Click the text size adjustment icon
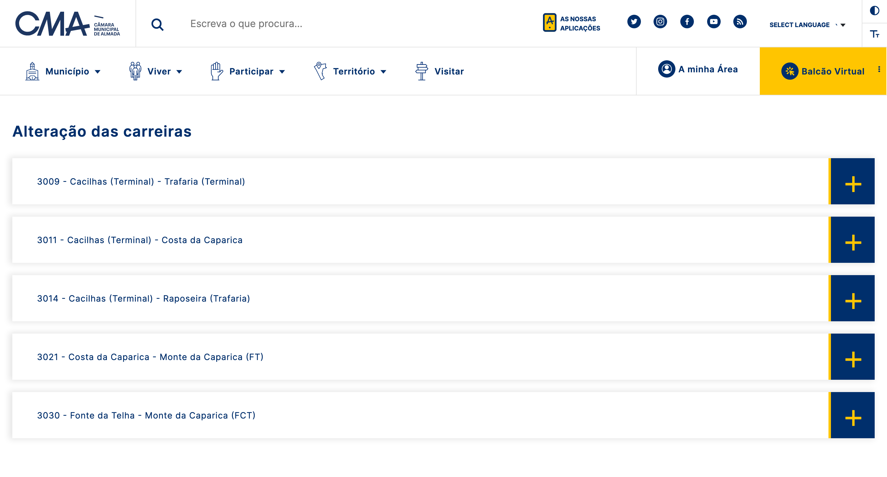This screenshot has width=887, height=477. [x=874, y=34]
